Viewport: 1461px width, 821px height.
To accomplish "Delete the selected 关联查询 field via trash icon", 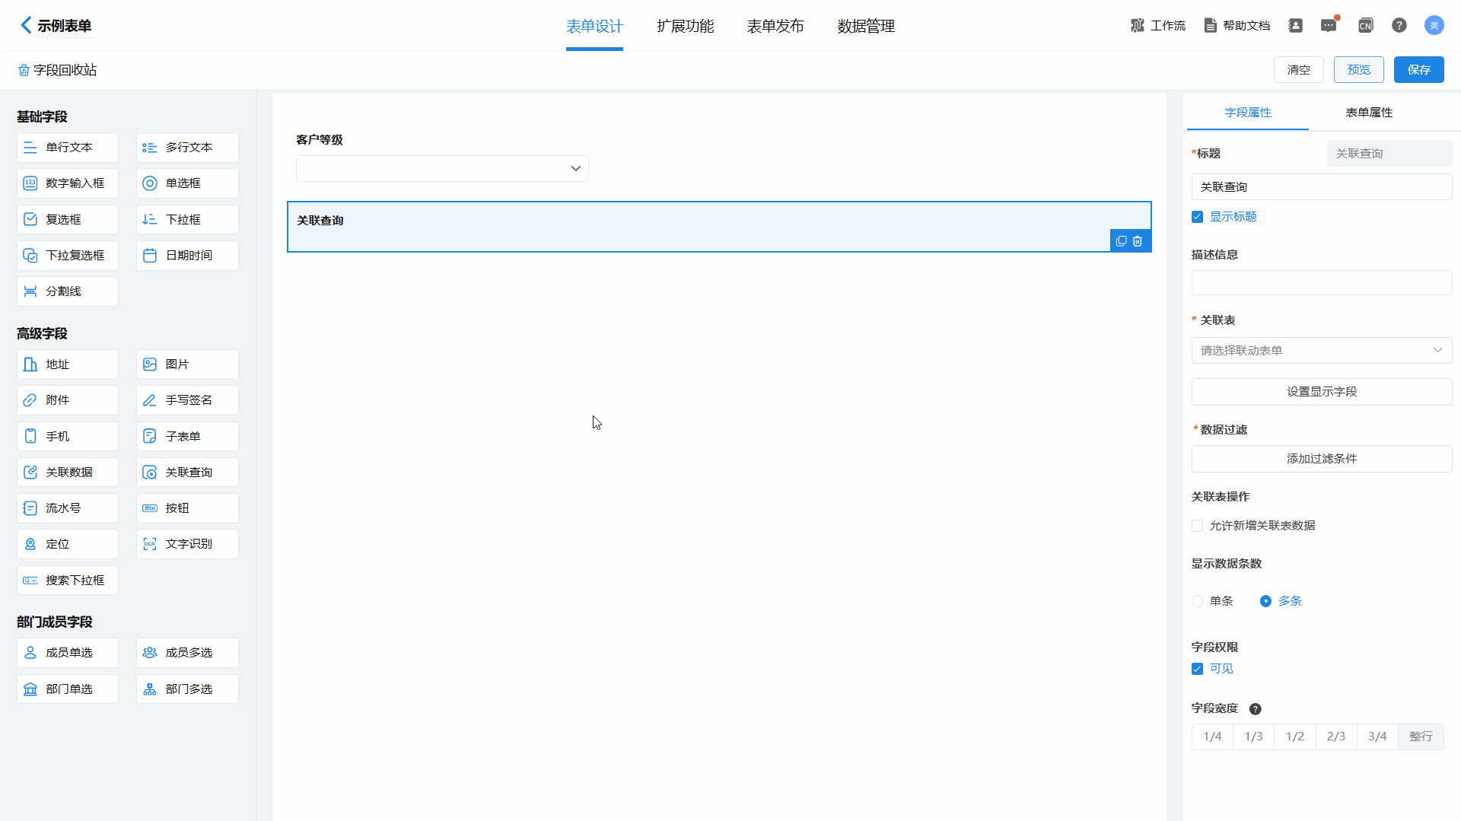I will 1138,241.
